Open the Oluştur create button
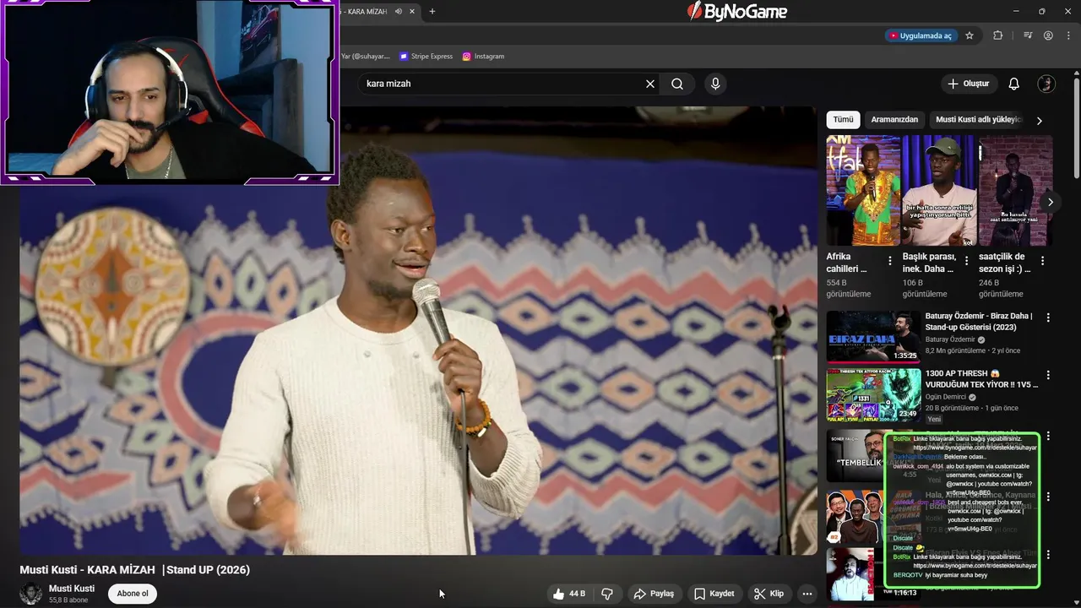This screenshot has width=1081, height=608. pyautogui.click(x=968, y=84)
